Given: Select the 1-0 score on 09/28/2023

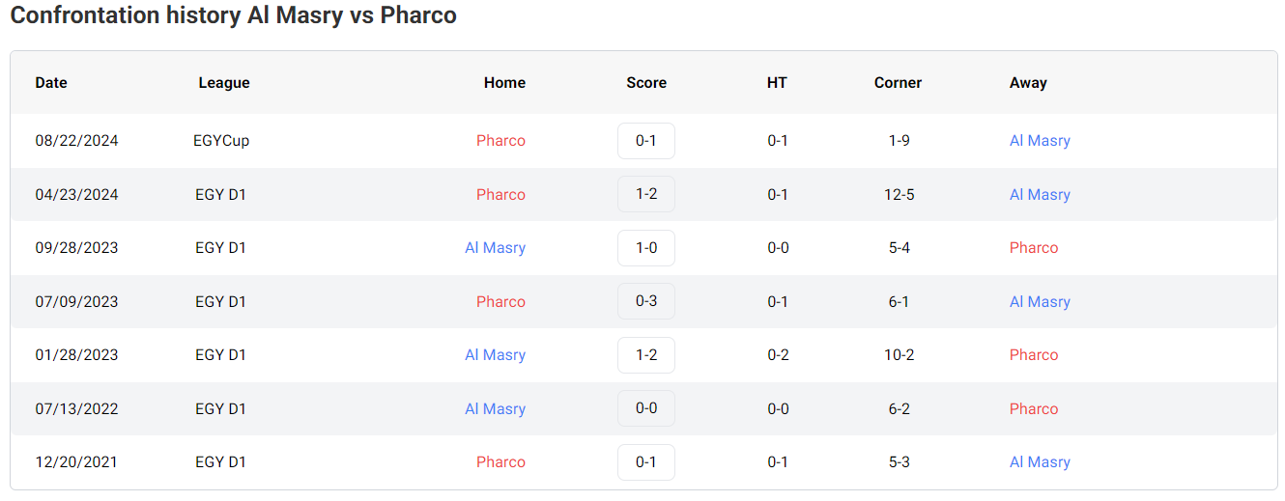Looking at the screenshot, I should point(645,248).
